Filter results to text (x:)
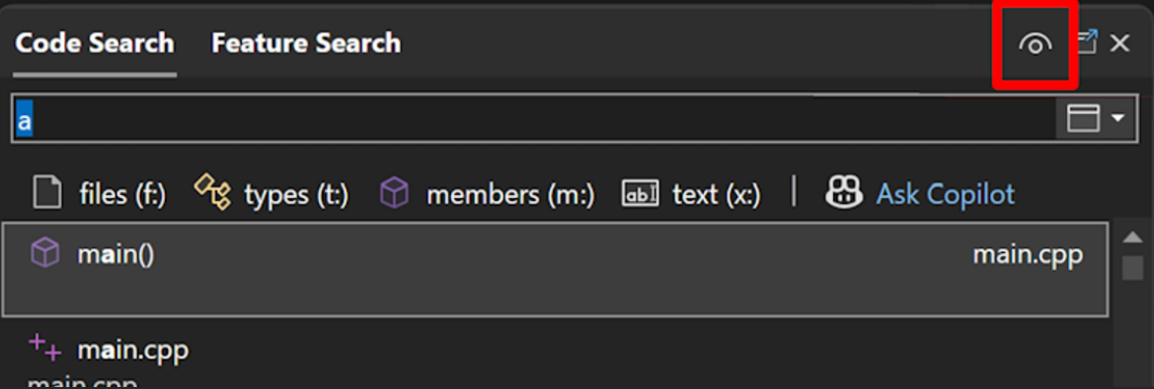This screenshot has height=389, width=1154. point(716,195)
